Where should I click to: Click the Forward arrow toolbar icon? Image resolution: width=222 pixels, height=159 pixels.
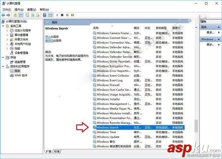tap(8, 15)
